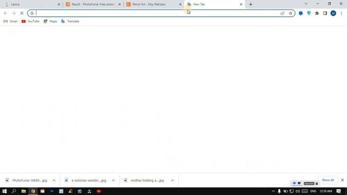Viewport: 347px width, 195px height.
Task: Open the blue circular extension icon
Action: coord(300,13)
